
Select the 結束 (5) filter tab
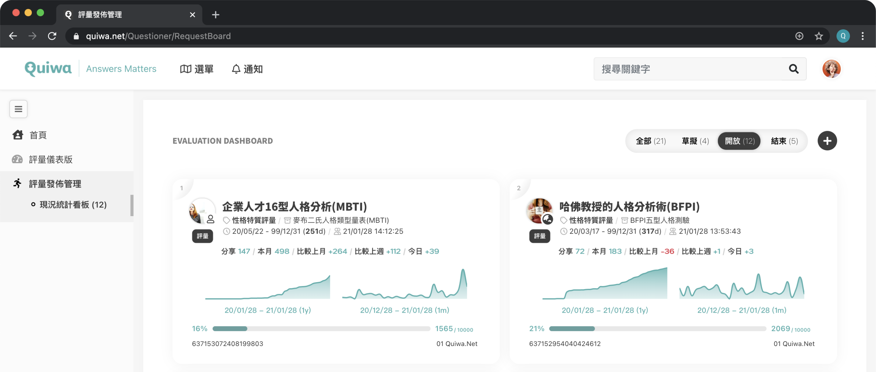tap(784, 141)
